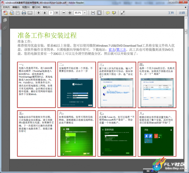Zoom out with the minus button
Image resolution: width=189 pixels, height=173 pixels.
click(x=64, y=13)
